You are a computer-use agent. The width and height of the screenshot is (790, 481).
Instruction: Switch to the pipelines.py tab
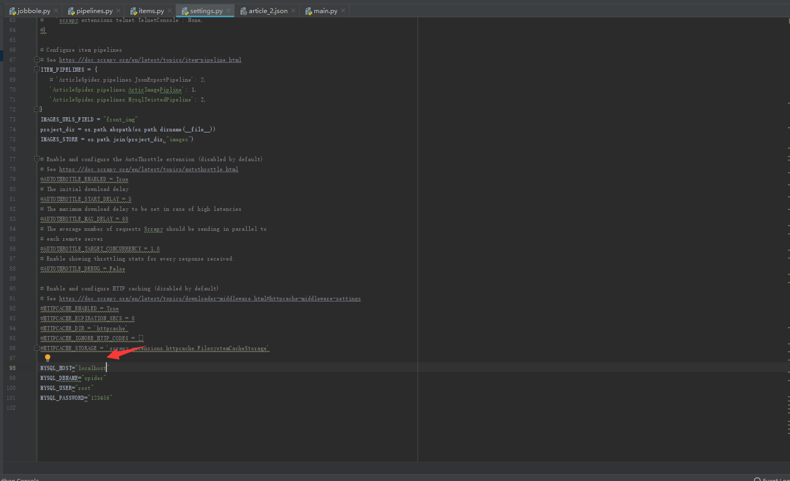tap(94, 11)
